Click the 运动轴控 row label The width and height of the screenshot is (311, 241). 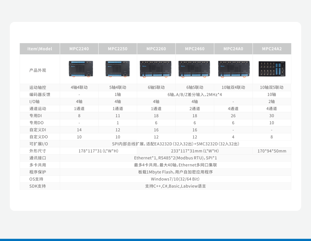[38, 87]
